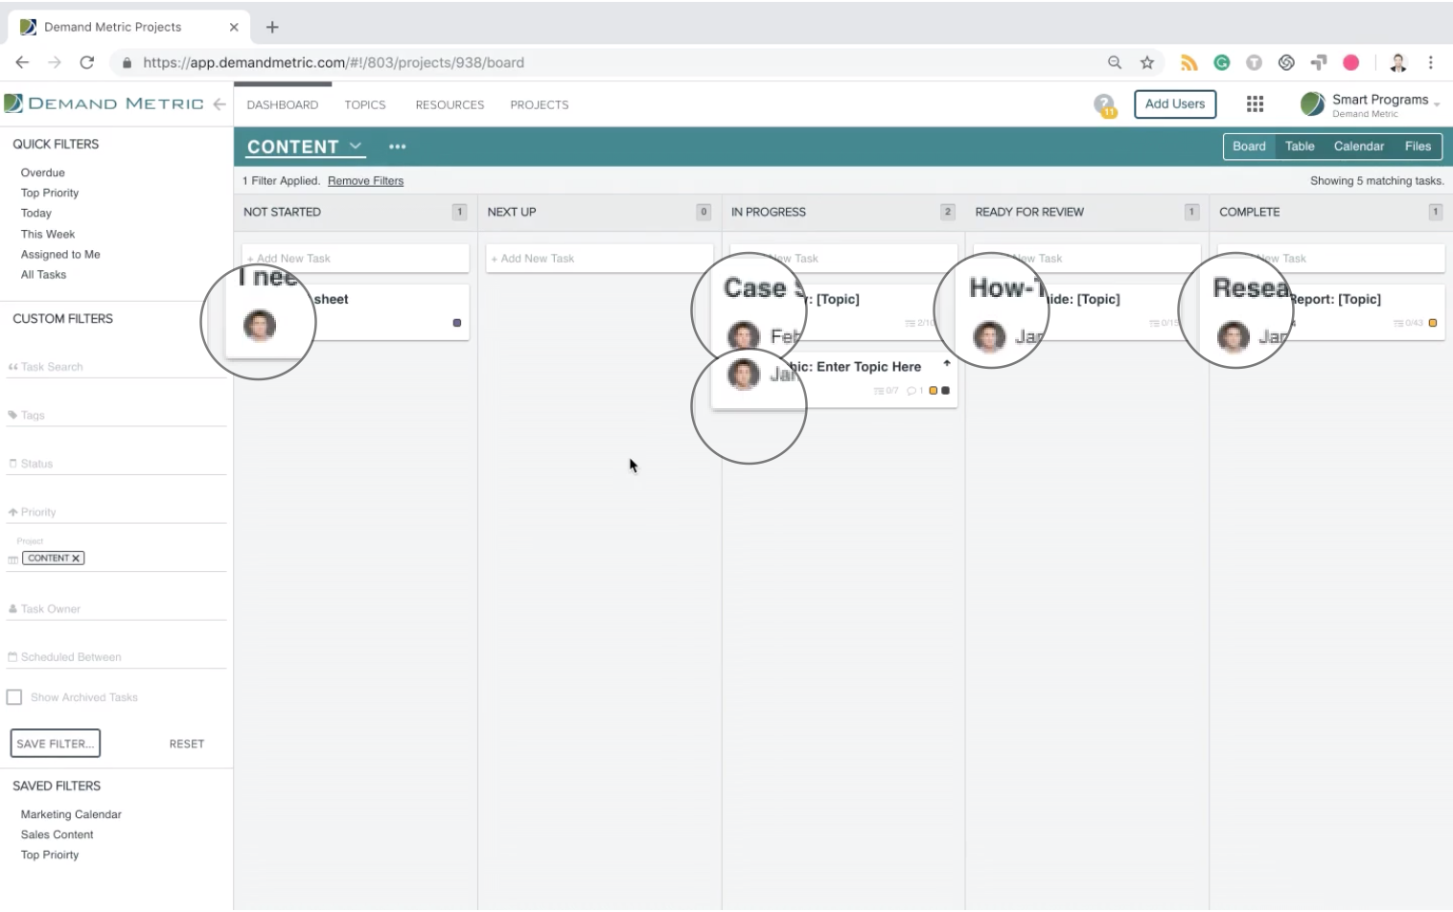Apply the Overdue quick filter
The height and width of the screenshot is (912, 1453).
[x=43, y=173]
